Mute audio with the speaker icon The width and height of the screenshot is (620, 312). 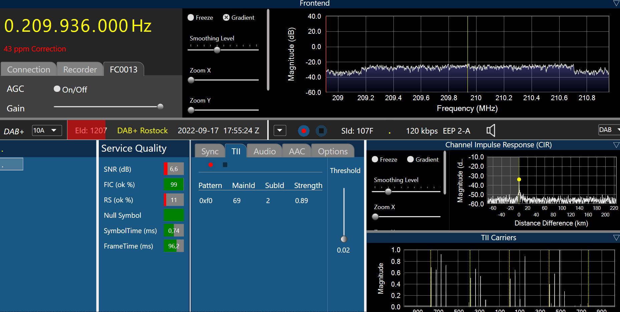[491, 130]
